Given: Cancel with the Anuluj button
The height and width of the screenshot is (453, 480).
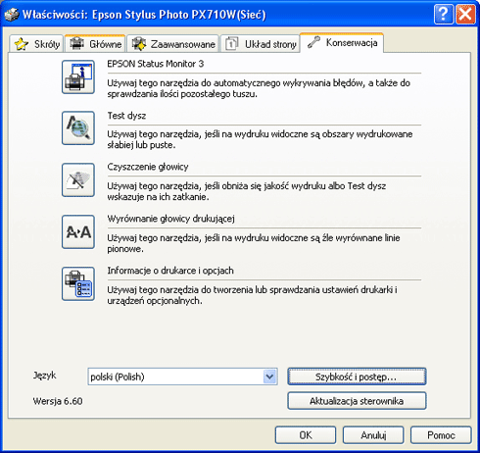Looking at the screenshot, I should (373, 435).
